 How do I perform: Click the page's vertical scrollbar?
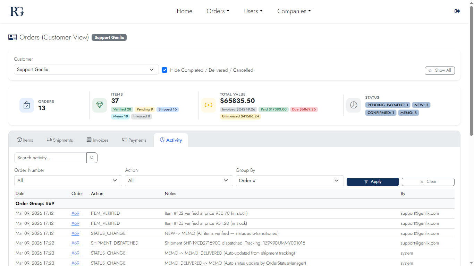coord(471,69)
